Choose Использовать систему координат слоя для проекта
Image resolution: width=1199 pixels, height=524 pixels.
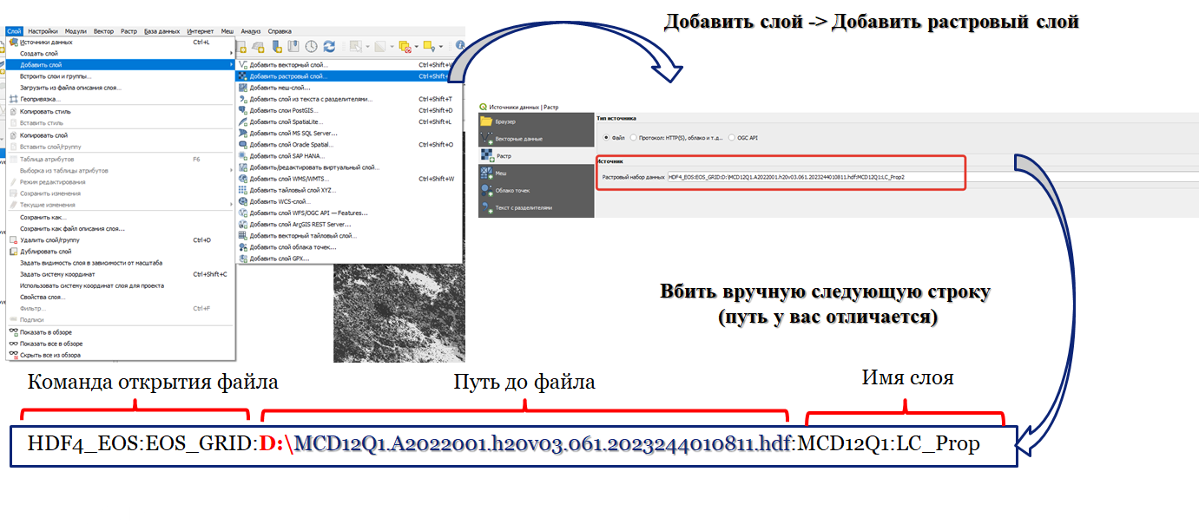pyautogui.click(x=120, y=285)
